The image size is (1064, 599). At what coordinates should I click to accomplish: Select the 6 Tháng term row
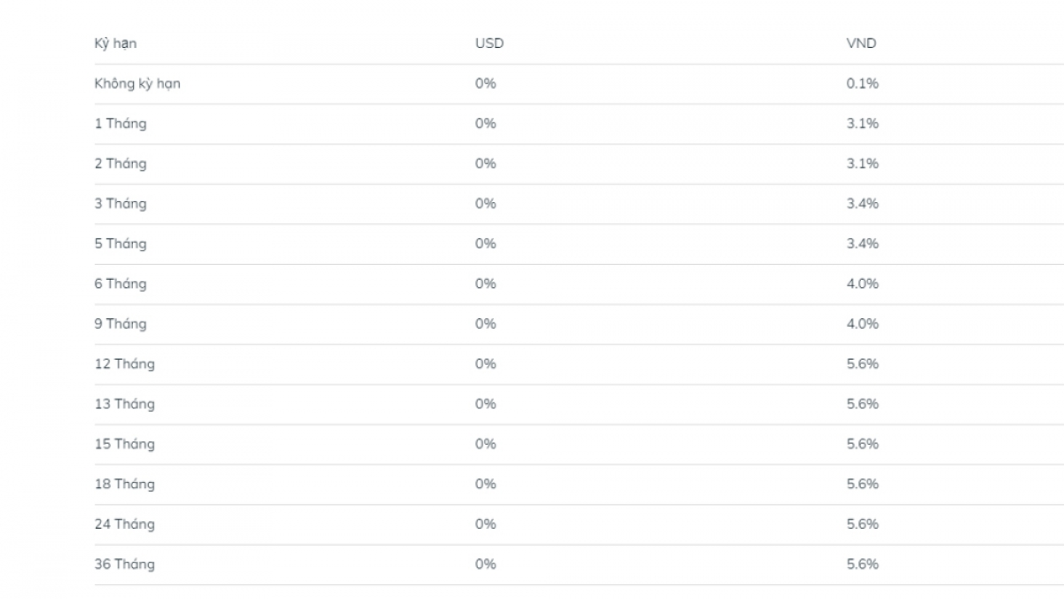[121, 284]
